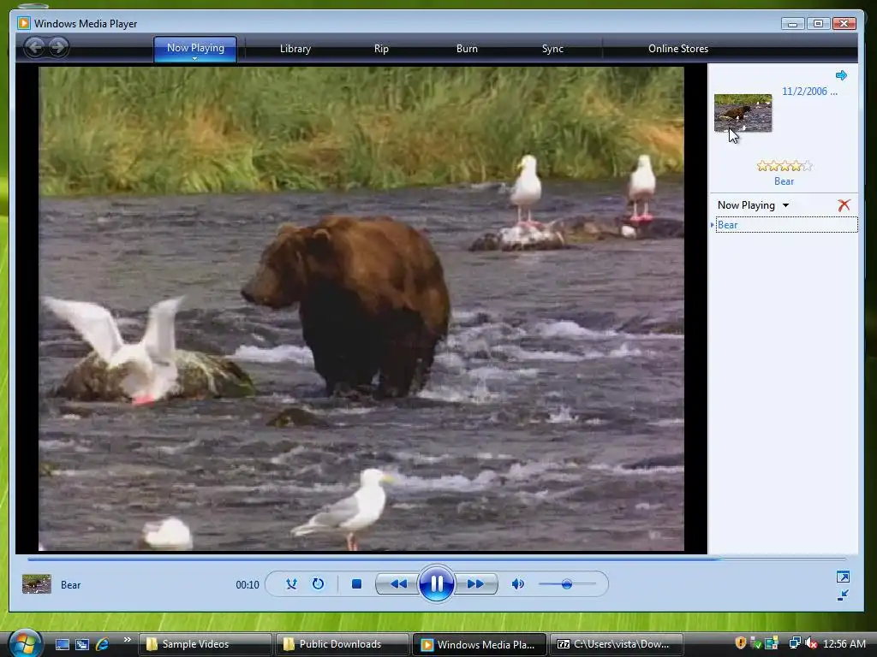Click the small Bear thumbnail near playback controls
The image size is (877, 657).
(x=36, y=583)
